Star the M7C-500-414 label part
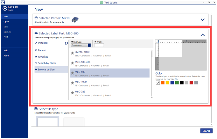The height and width of the screenshot is (139, 217). pyautogui.click(x=73, y=63)
